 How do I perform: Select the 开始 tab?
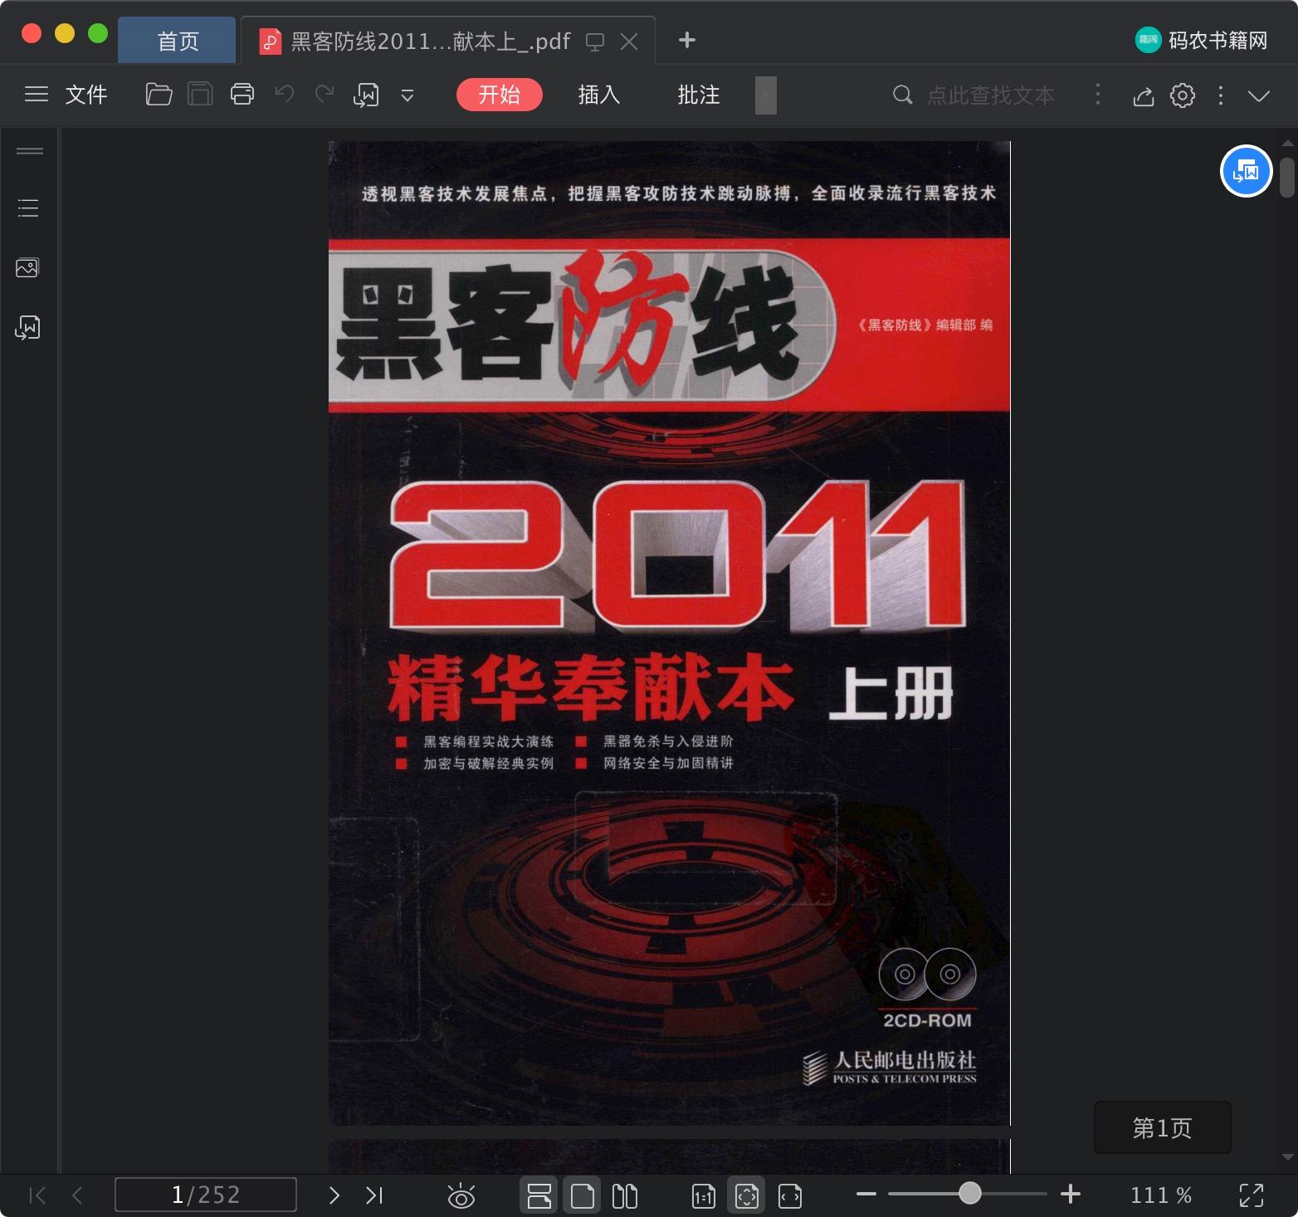click(500, 95)
